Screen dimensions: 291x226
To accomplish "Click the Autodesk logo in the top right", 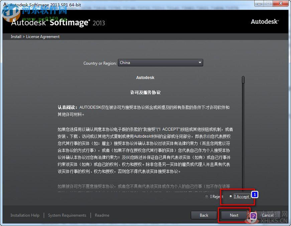I will tap(265, 22).
